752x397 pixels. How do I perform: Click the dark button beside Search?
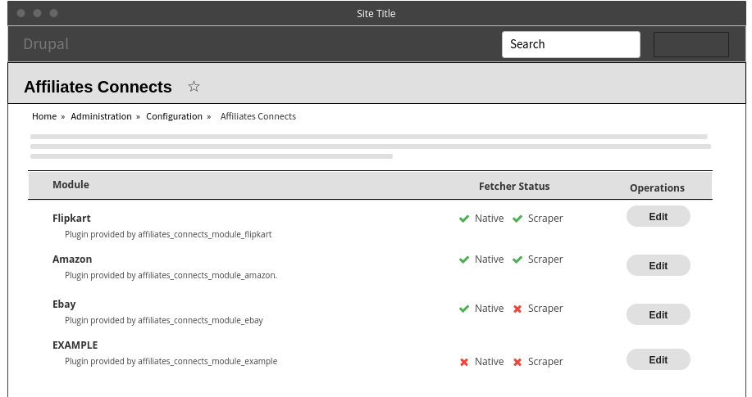(x=690, y=44)
